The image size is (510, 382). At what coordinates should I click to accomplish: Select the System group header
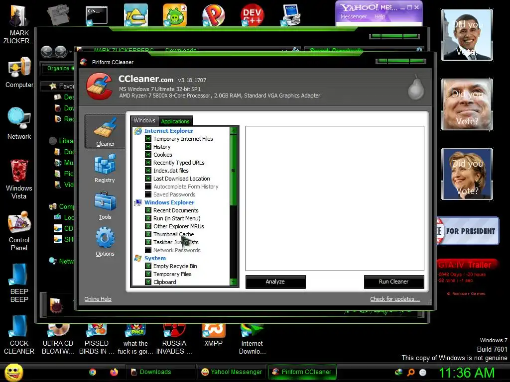(x=155, y=258)
